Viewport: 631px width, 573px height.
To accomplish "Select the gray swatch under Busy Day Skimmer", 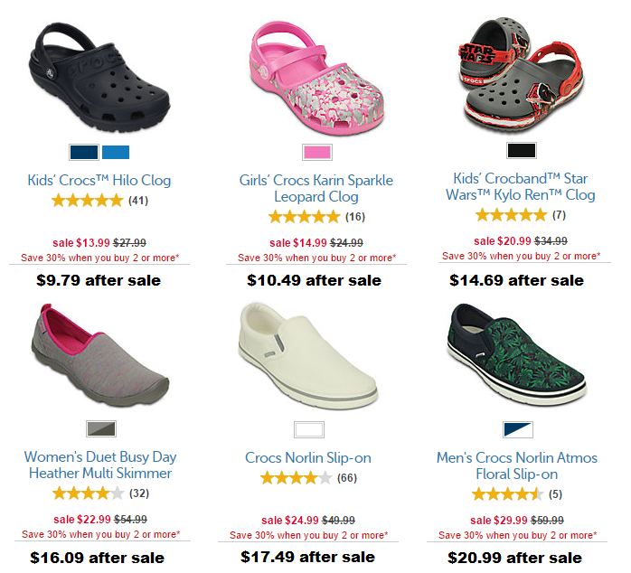I will [101, 429].
